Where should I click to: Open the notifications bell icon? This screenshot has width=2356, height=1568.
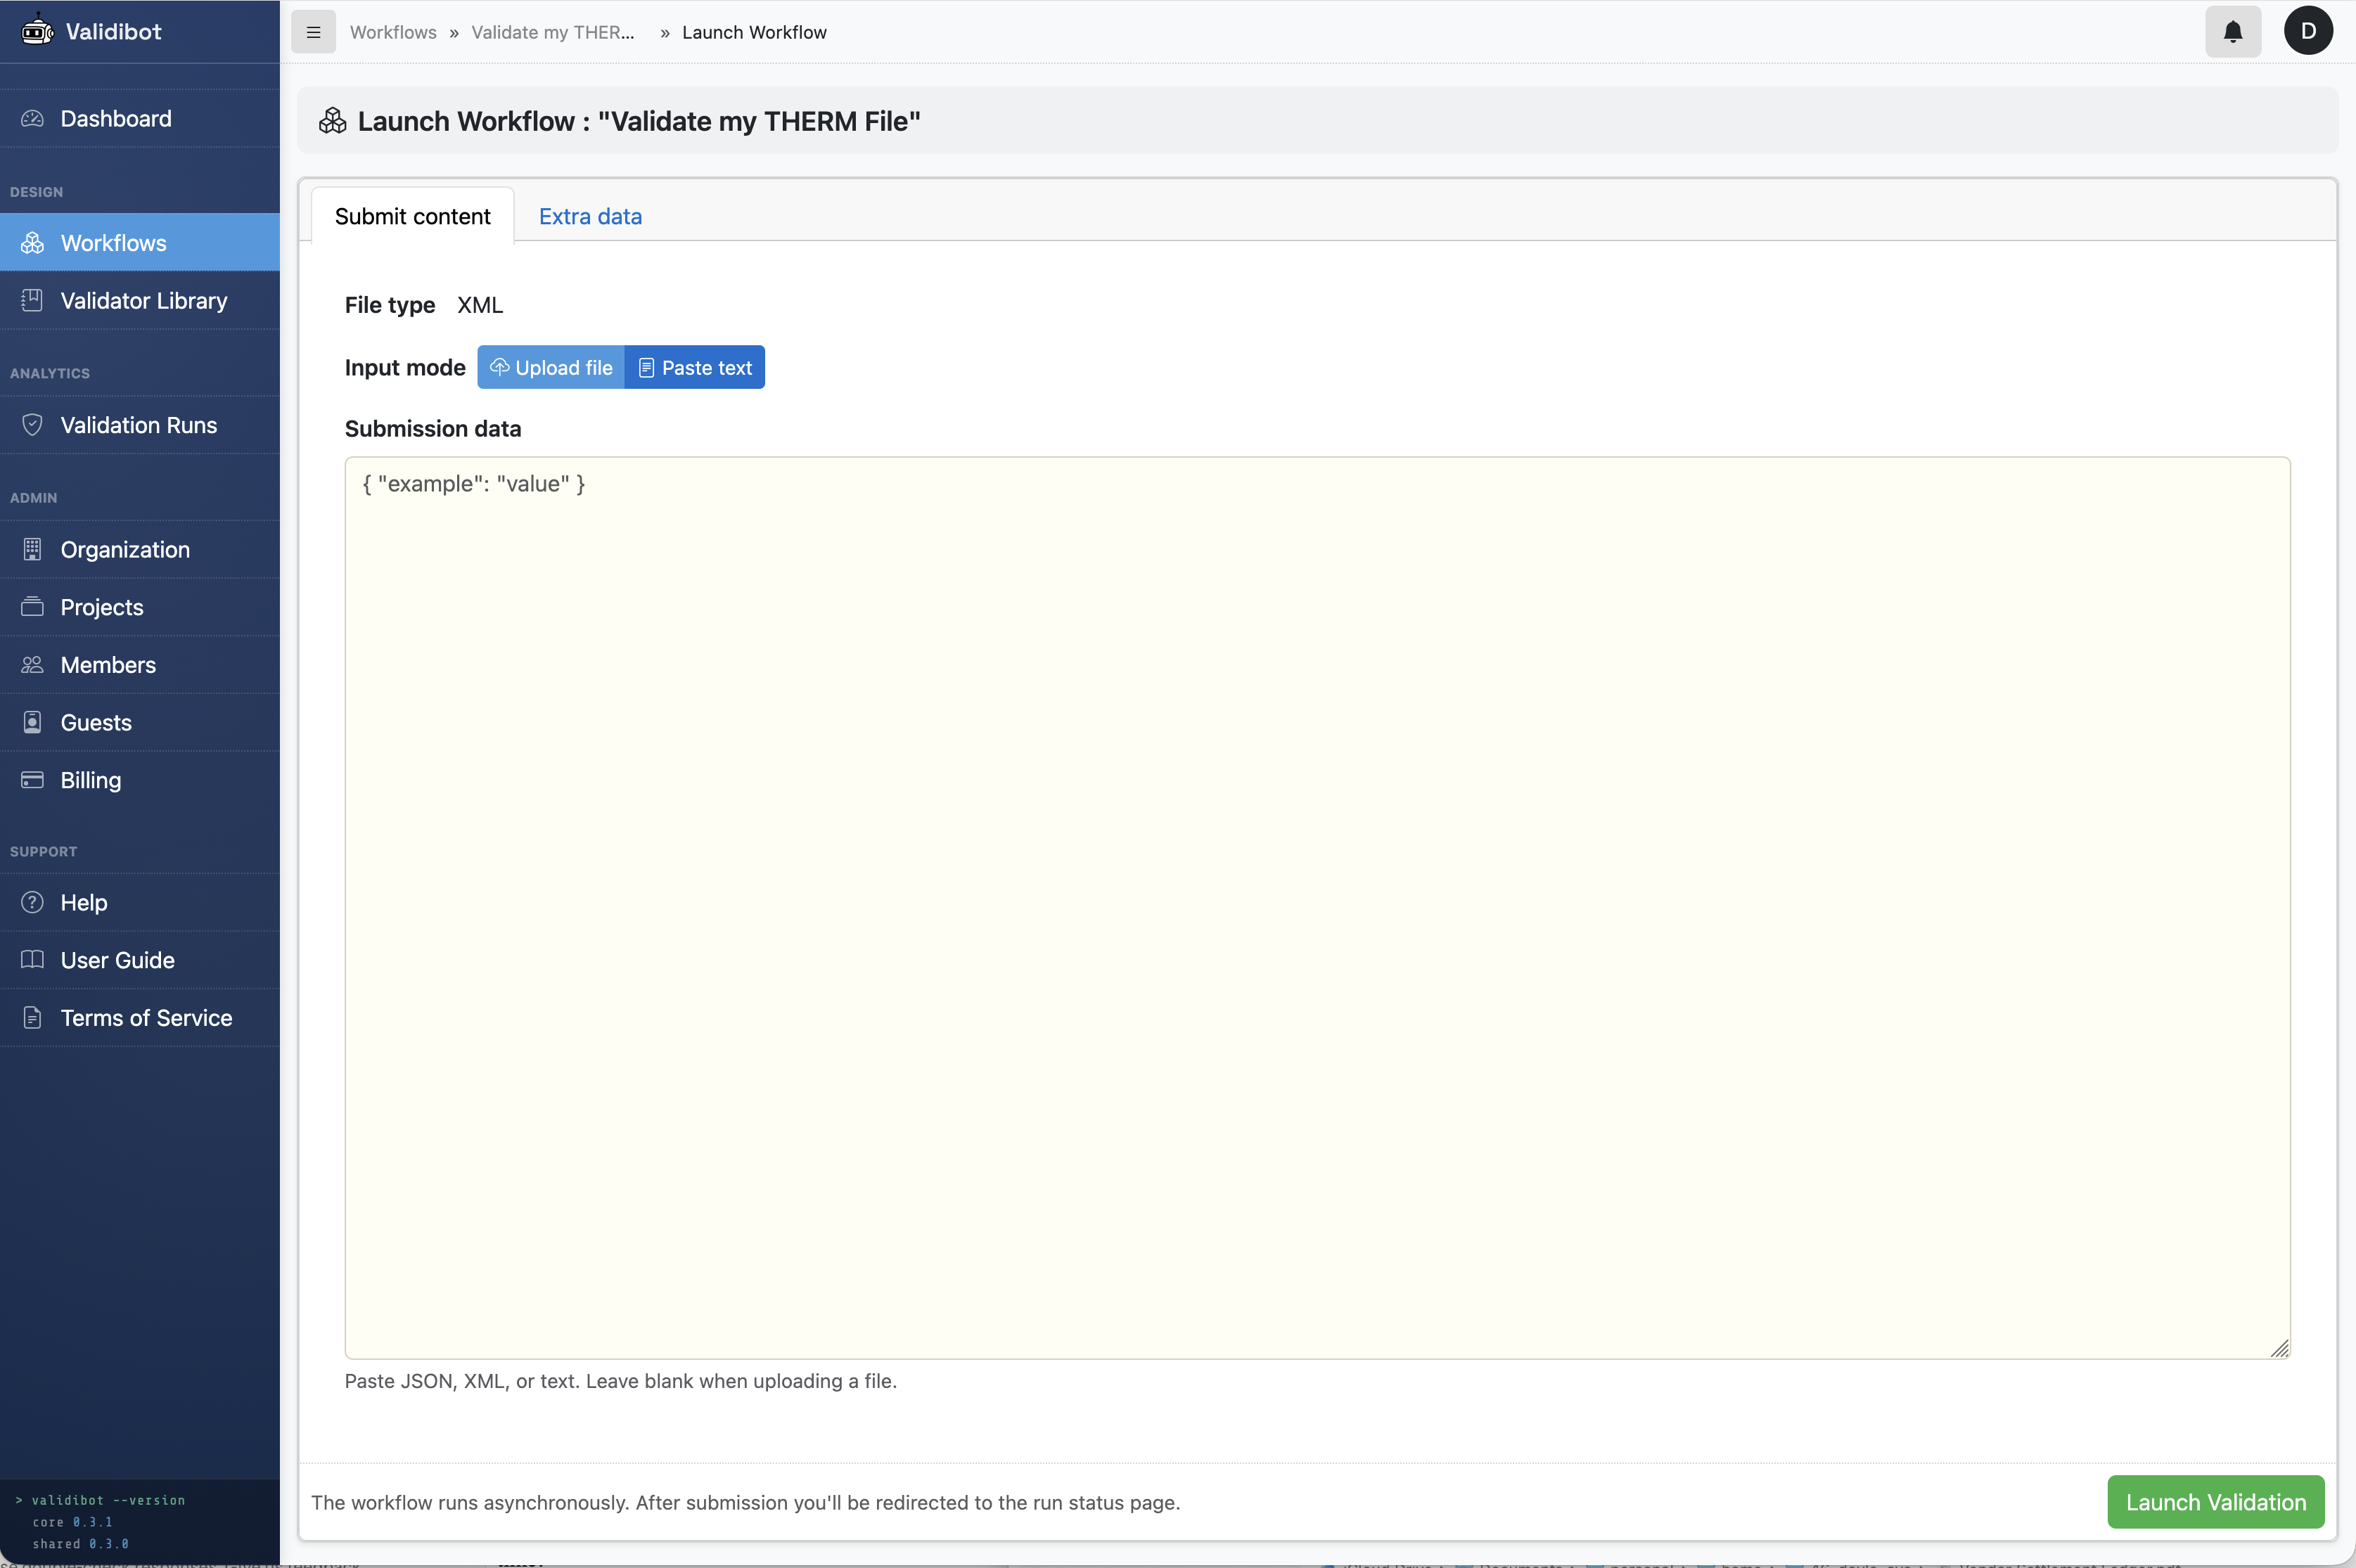point(2231,31)
